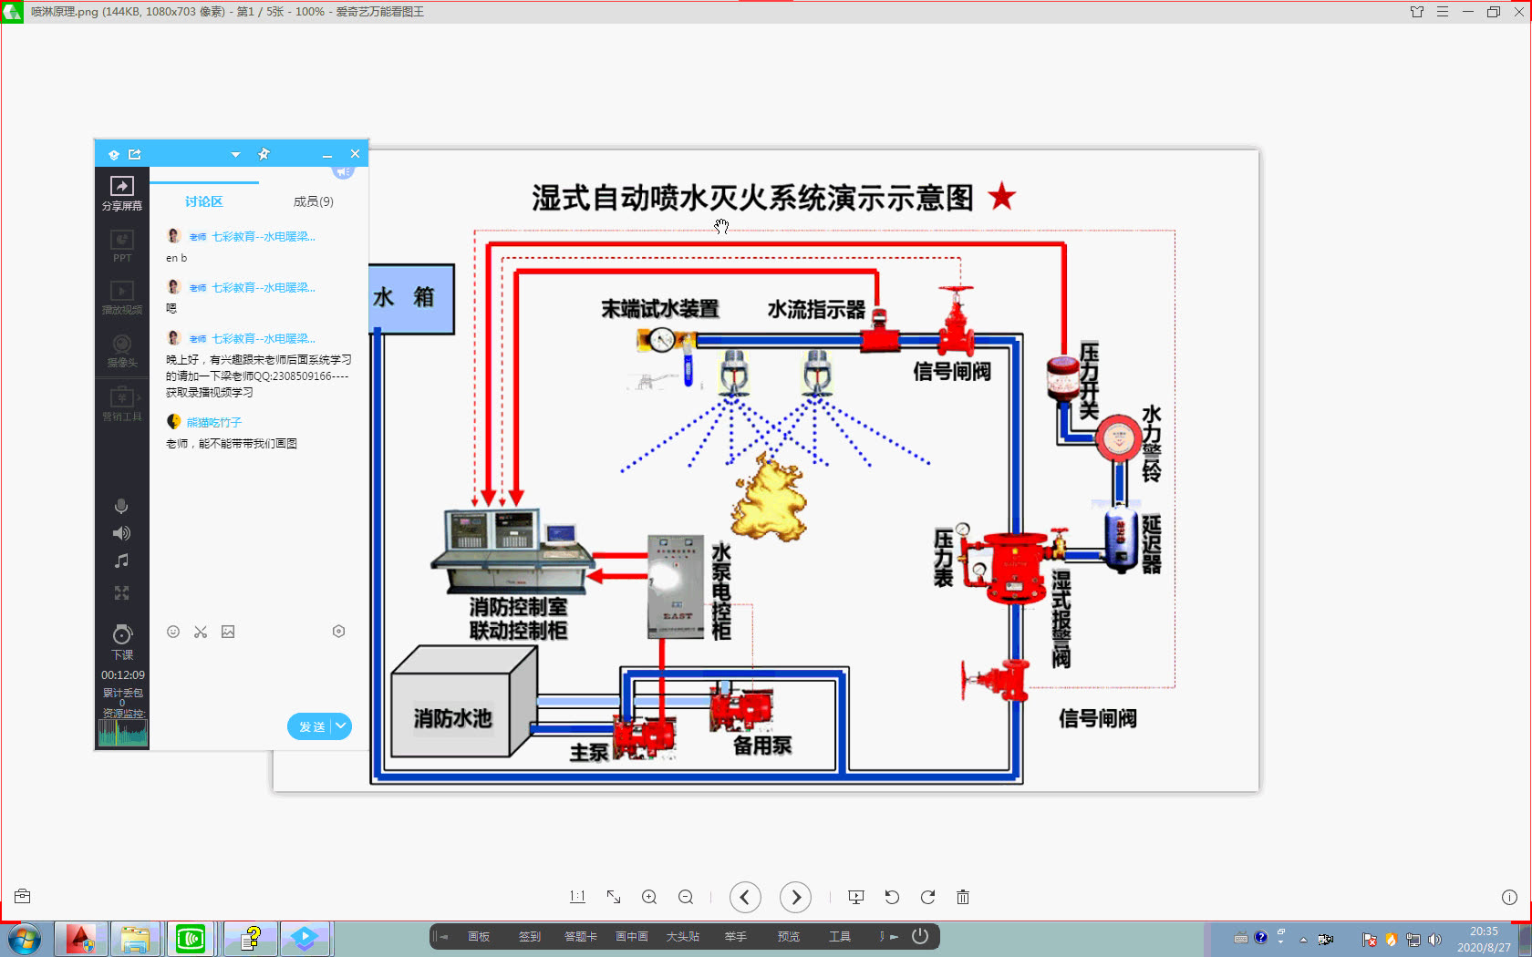Click 画板 in the floating toolbar
Image resolution: width=1532 pixels, height=957 pixels.
pos(479,937)
